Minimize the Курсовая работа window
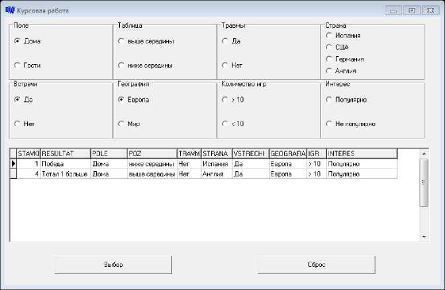Screen dimensions: 445x290 tap(393, 11)
